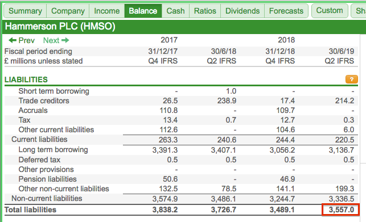The width and height of the screenshot is (366, 222).
Task: Click the 30/6/18 period ending date
Action: 224,51
